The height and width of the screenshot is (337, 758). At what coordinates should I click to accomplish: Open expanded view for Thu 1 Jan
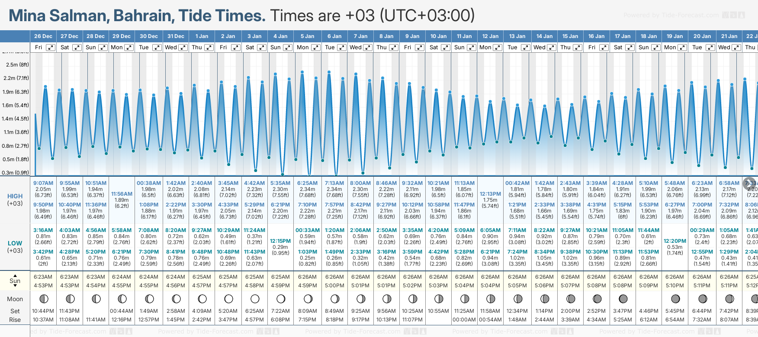(209, 48)
